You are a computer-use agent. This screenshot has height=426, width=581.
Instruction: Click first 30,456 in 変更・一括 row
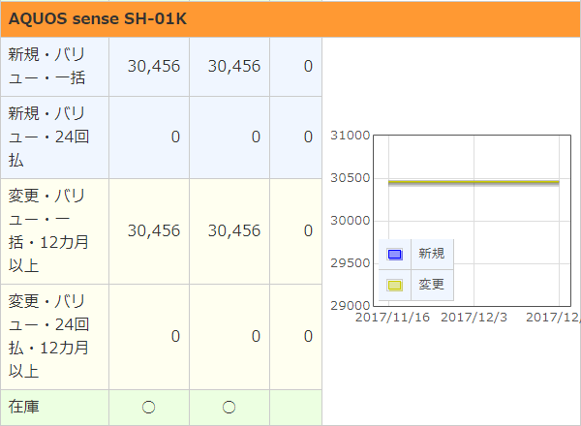tap(154, 230)
